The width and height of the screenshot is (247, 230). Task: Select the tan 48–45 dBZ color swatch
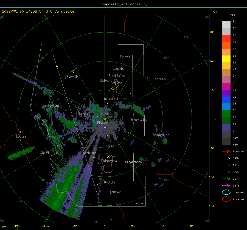tap(226, 73)
